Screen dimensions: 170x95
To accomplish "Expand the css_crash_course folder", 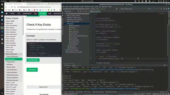I will tap(66, 16).
